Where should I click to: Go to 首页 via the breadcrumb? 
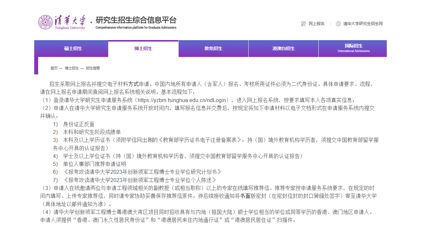(54, 68)
